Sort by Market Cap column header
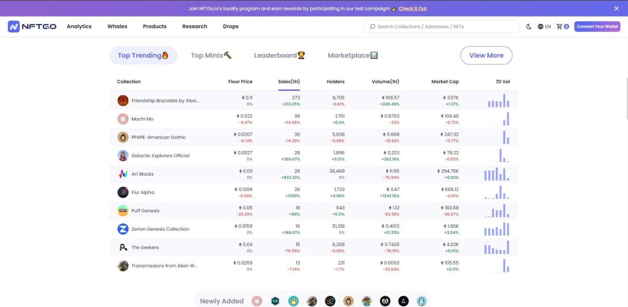The height and width of the screenshot is (307, 628). (x=445, y=82)
